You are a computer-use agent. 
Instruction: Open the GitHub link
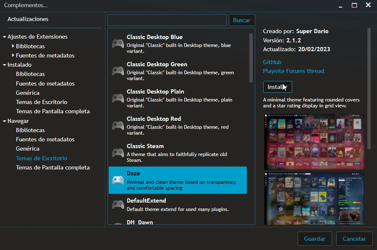pyautogui.click(x=272, y=62)
